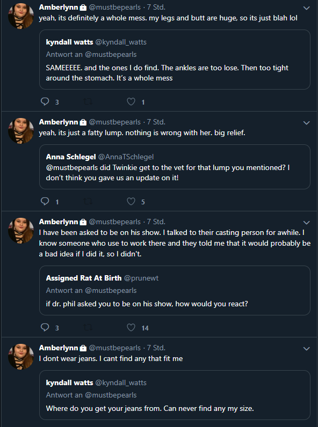Retweet icon under the fatty lump tweet

[88, 201]
